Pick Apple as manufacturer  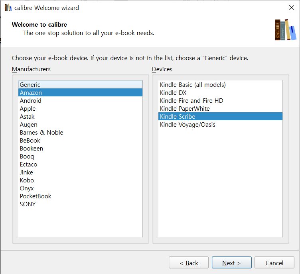80,108
